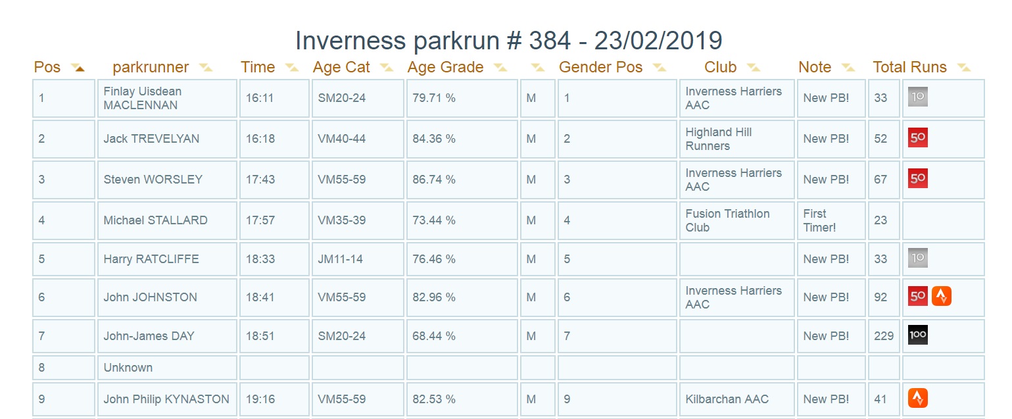Click the Unknown entry in position 8
This screenshot has width=1012, height=419.
[x=128, y=368]
